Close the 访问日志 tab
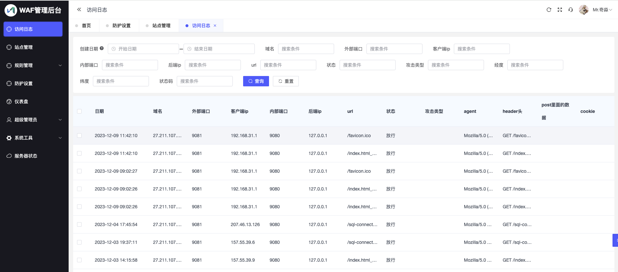The height and width of the screenshot is (272, 618). point(215,26)
